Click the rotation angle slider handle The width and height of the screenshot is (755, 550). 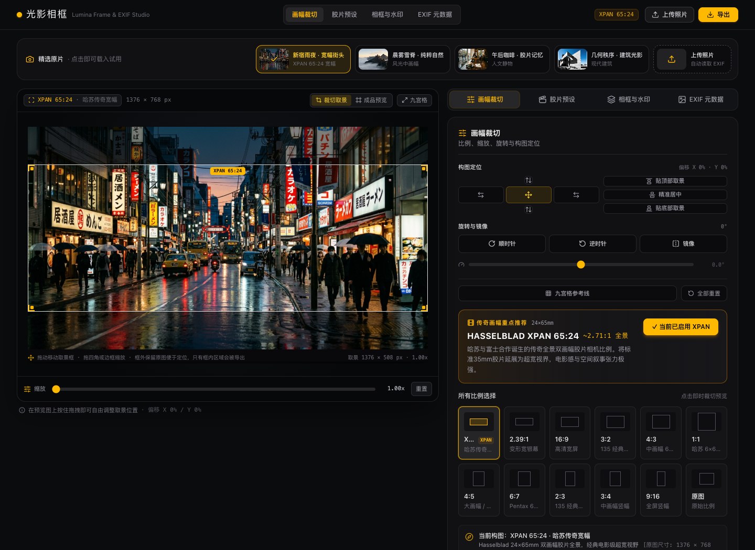click(x=580, y=265)
